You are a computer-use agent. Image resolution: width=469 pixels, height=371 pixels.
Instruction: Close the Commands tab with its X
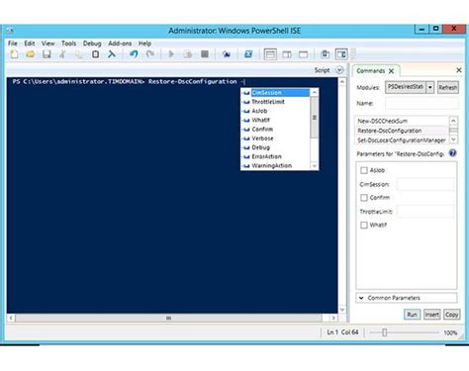pyautogui.click(x=392, y=71)
